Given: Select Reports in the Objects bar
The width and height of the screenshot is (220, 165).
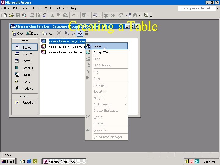Looking at the screenshot, I should point(25,68).
